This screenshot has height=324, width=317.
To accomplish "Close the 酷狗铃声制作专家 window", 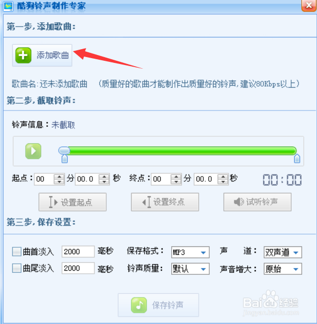I will pyautogui.click(x=309, y=5).
